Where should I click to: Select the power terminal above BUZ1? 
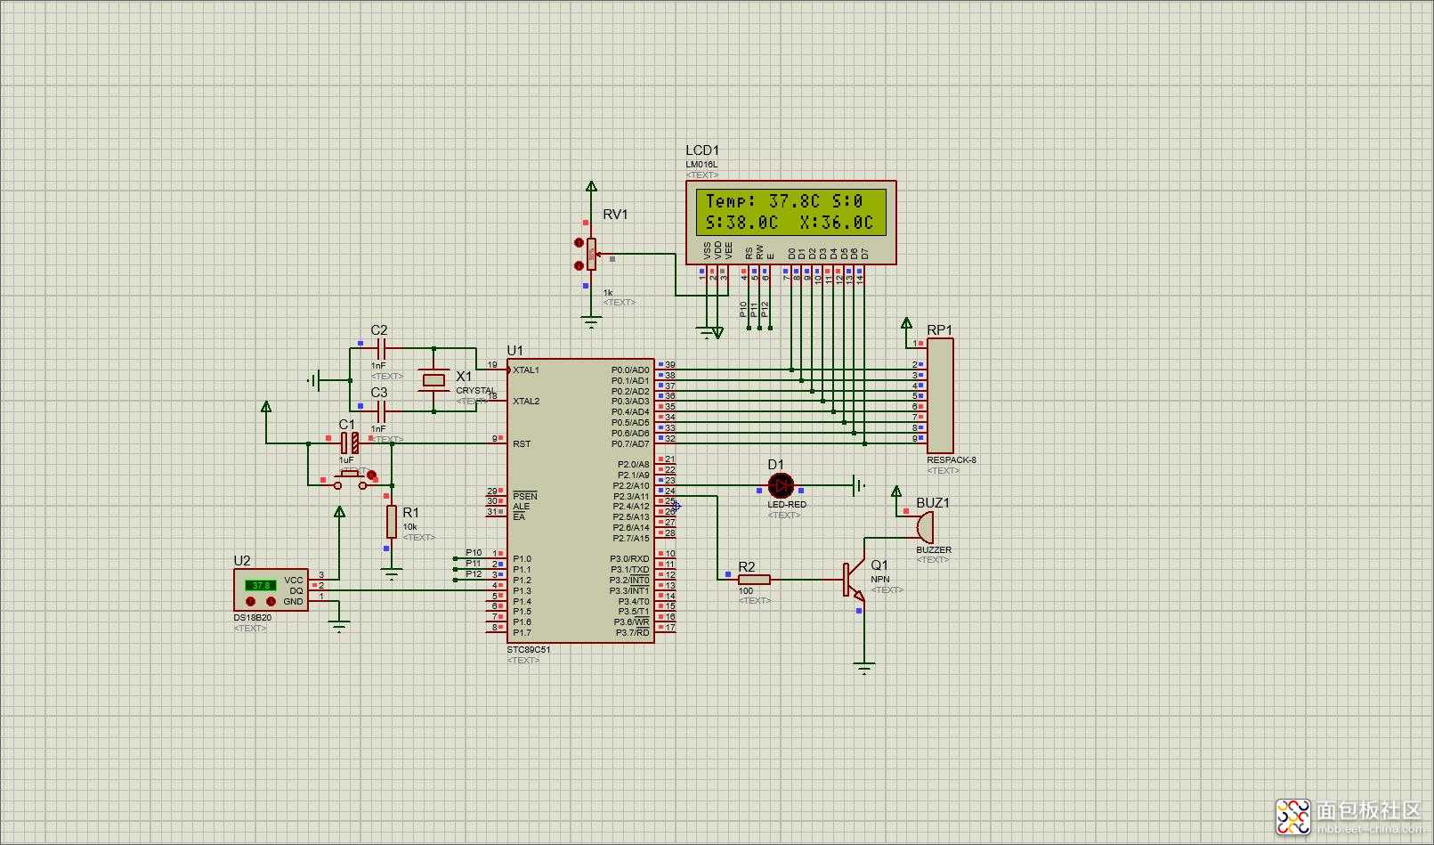click(x=896, y=492)
